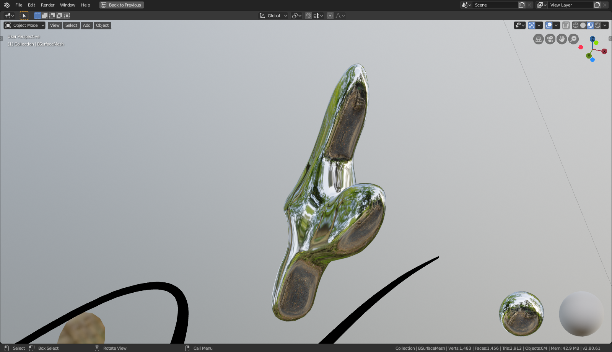Screen dimensions: 612x352
Task: Choose the Invert selection mode icon
Action: (x=59, y=16)
